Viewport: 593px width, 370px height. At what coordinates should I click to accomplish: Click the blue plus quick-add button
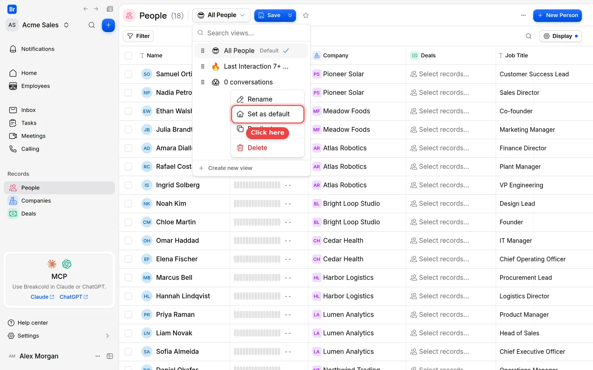pos(108,25)
